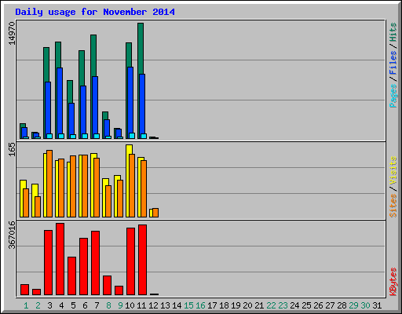The image size is (402, 314).
Task: Click day 8 on the x-axis
Action: click(108, 305)
